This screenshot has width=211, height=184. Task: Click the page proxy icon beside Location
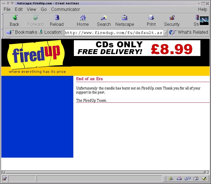pyautogui.click(x=41, y=32)
